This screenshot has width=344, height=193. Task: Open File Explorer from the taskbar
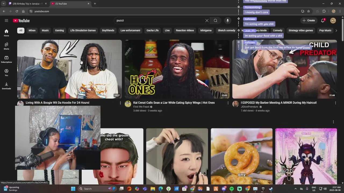coord(153,189)
